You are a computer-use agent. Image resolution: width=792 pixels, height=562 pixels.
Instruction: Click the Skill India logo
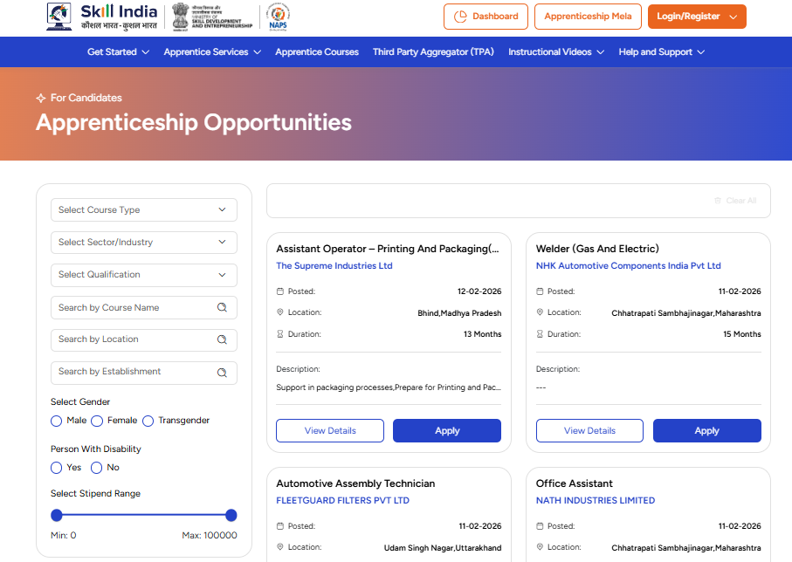coord(102,17)
